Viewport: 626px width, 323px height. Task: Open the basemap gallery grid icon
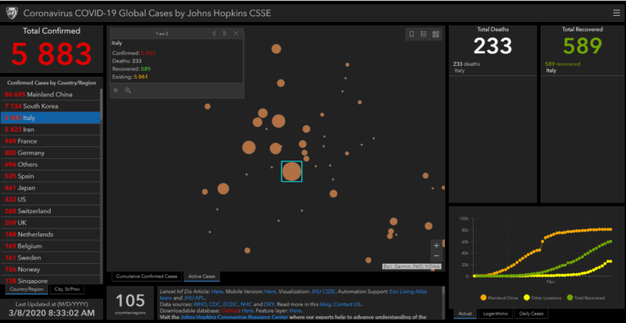point(436,35)
